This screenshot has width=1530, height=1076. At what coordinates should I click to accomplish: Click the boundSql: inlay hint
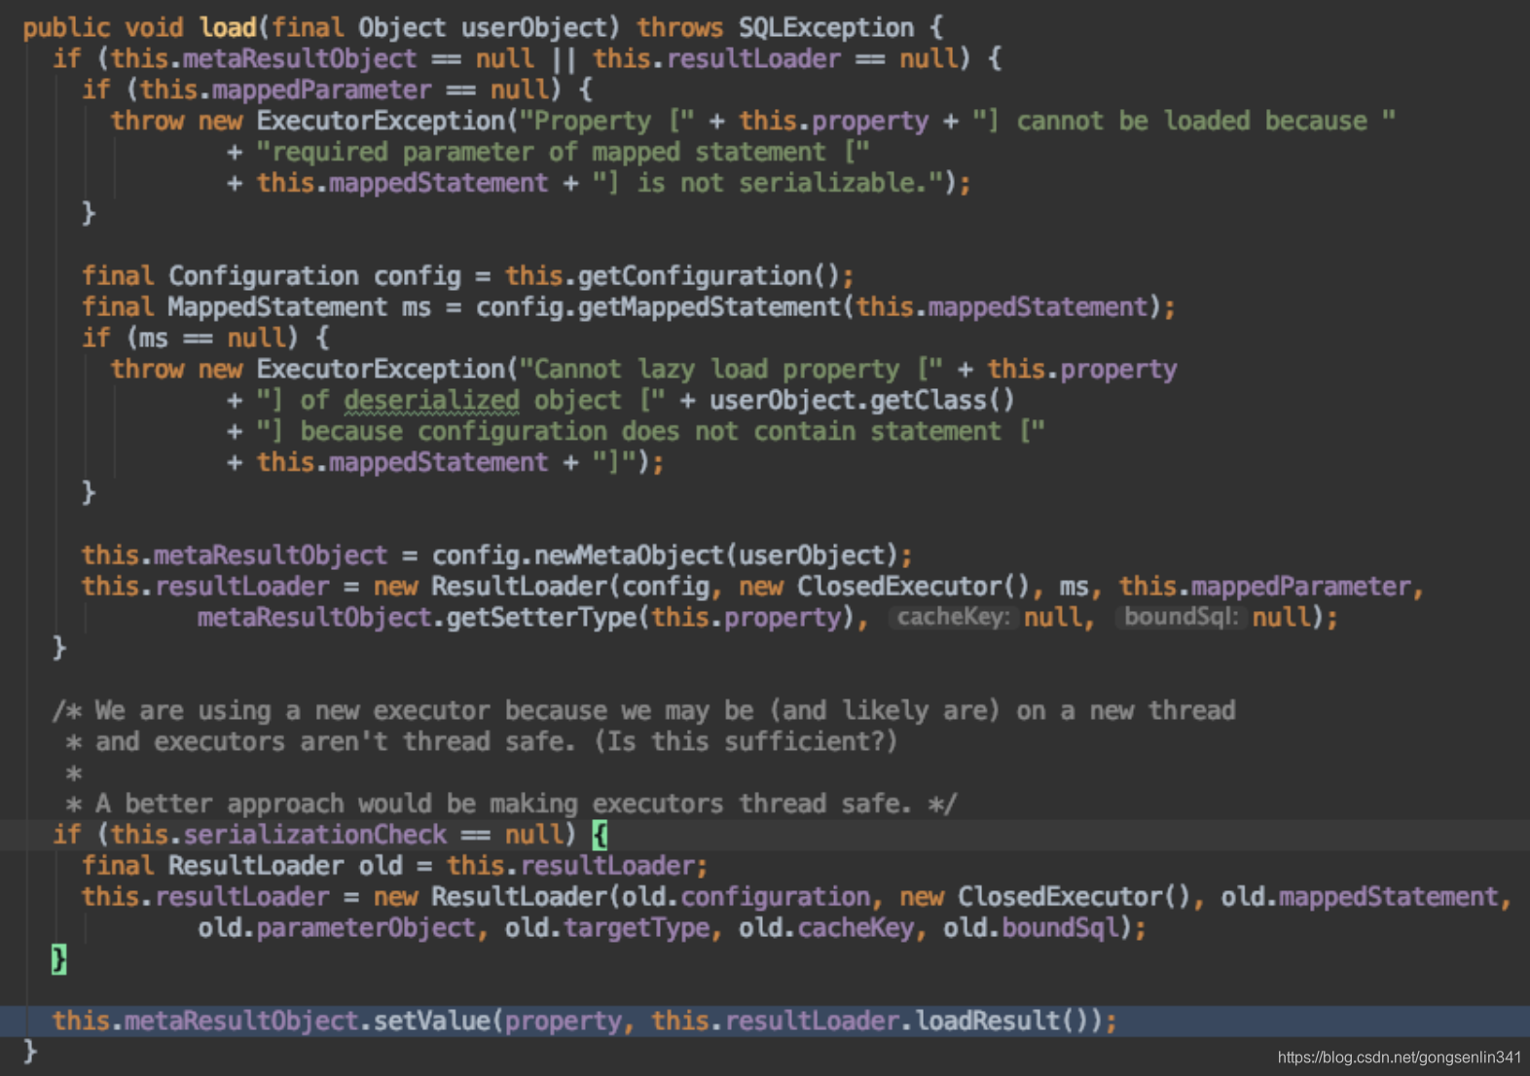point(1181,617)
